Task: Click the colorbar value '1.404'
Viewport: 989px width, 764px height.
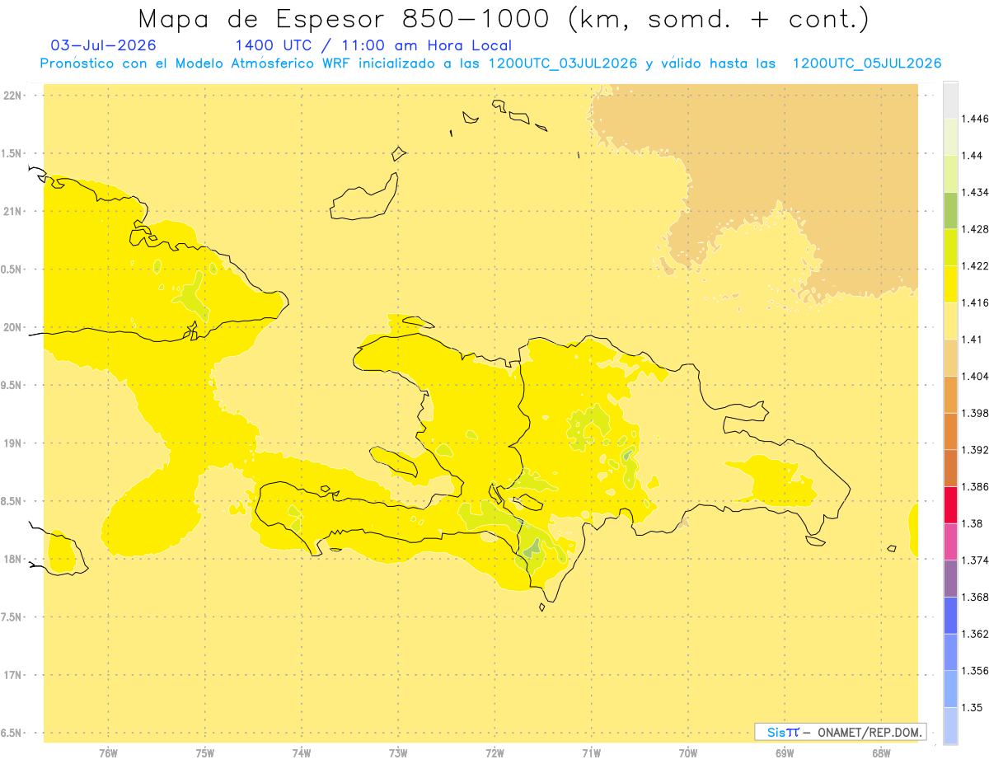Action: (977, 376)
